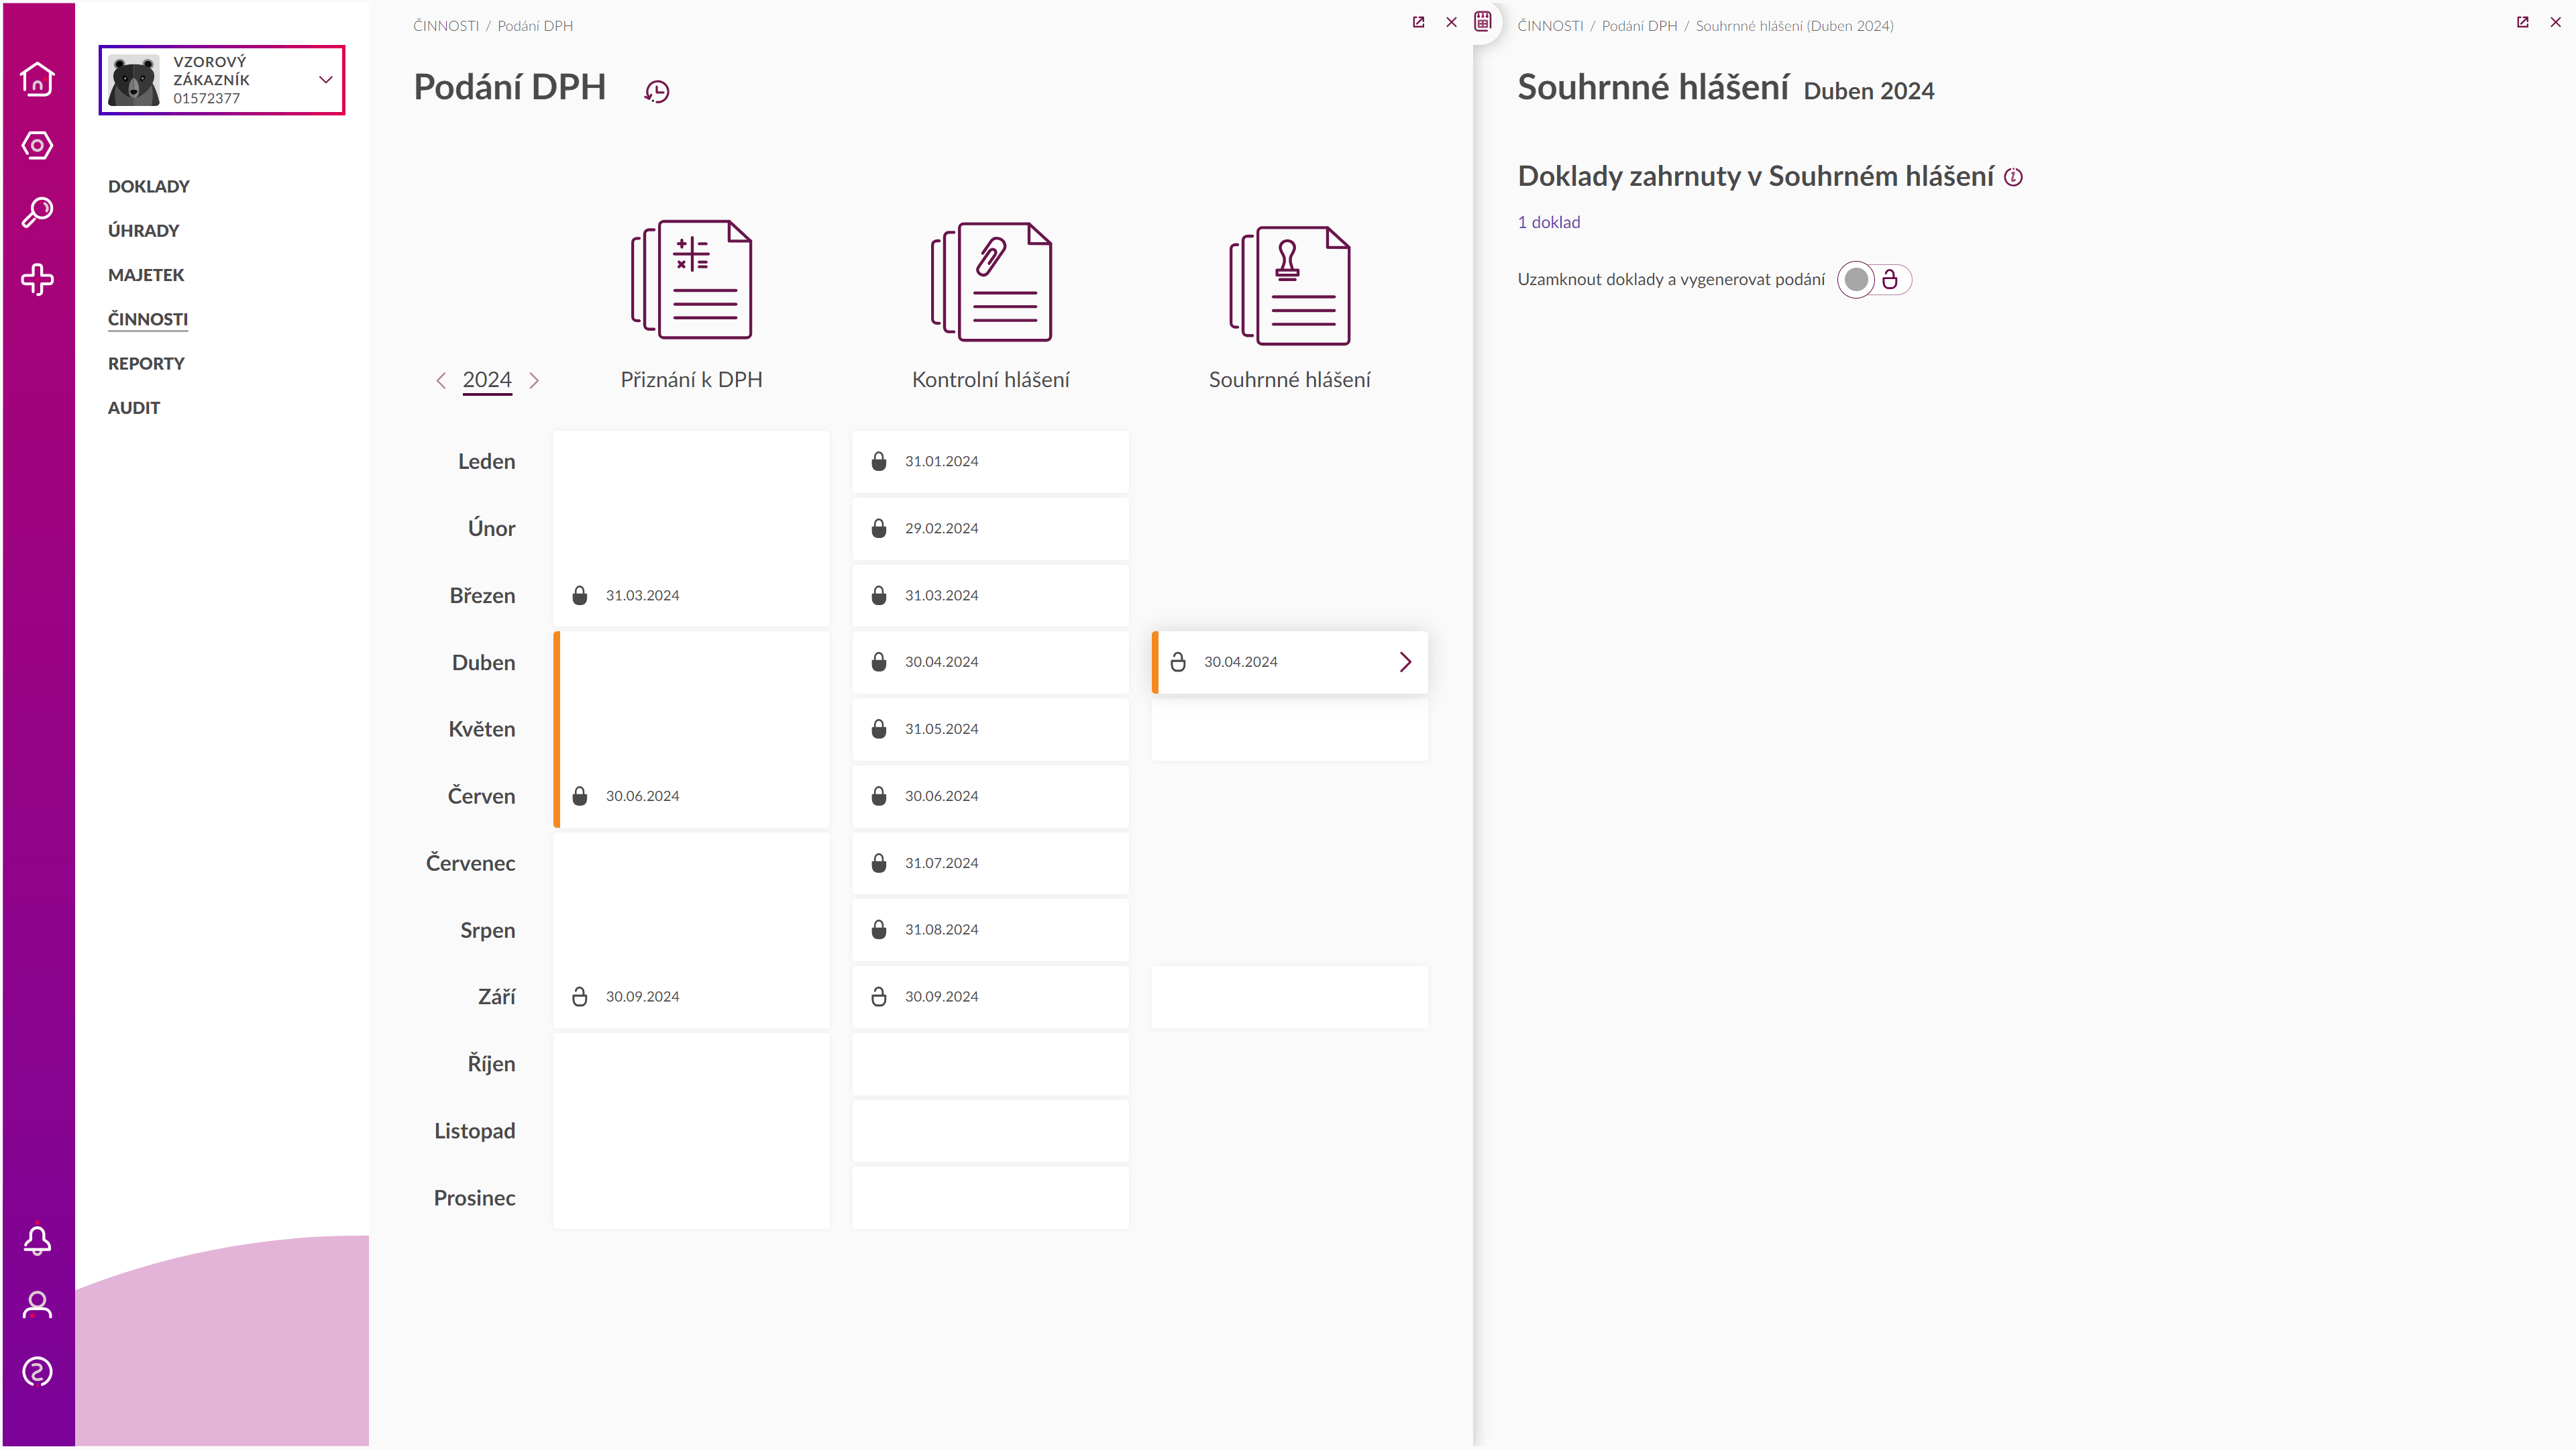Open Souhrnné hlášení panel in new window
Viewport: 2576px width, 1449px height.
click(2523, 22)
